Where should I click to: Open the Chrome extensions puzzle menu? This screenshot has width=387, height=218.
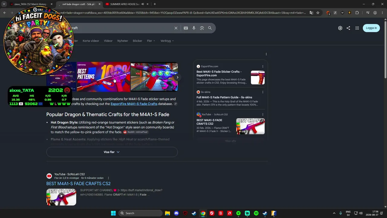(357, 13)
